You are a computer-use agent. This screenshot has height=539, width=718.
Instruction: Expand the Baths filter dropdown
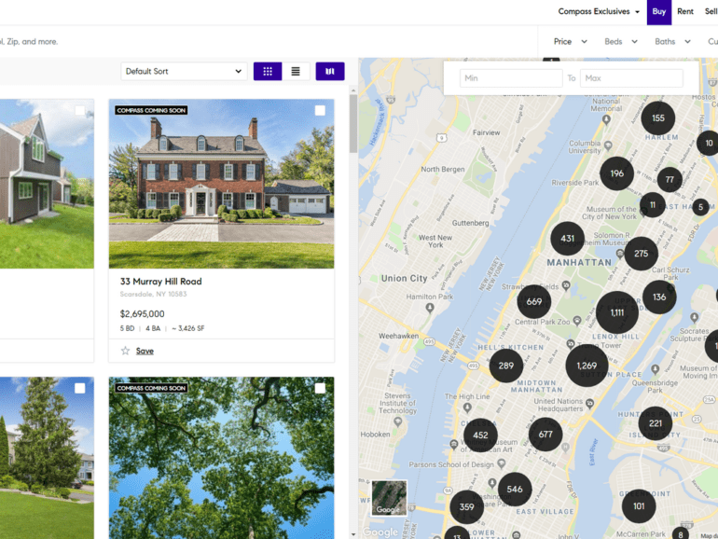(672, 42)
